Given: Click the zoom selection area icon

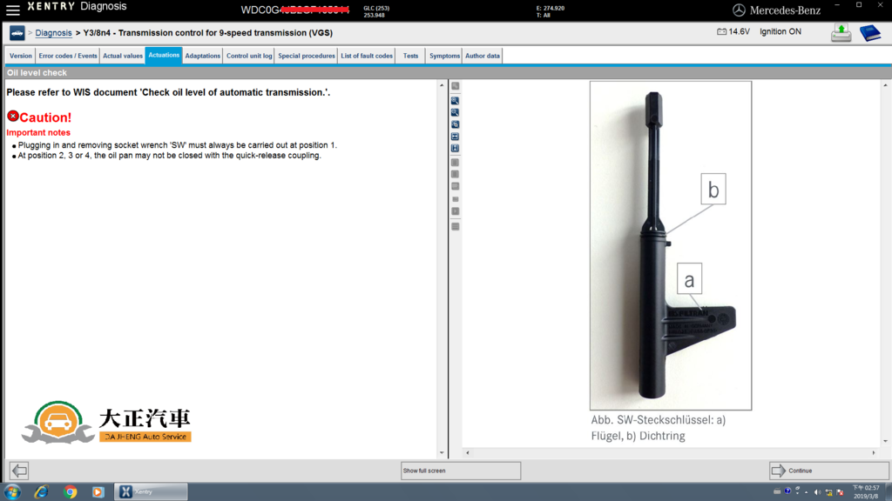Looking at the screenshot, I should point(455,124).
